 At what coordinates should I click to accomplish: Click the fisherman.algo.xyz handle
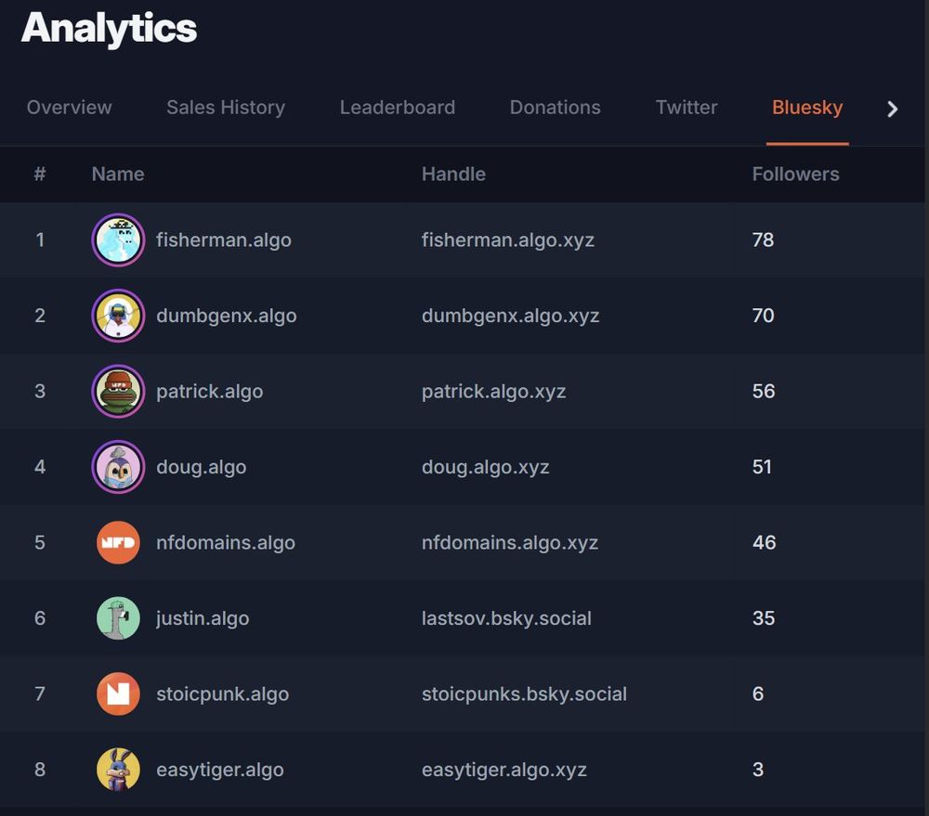(508, 240)
